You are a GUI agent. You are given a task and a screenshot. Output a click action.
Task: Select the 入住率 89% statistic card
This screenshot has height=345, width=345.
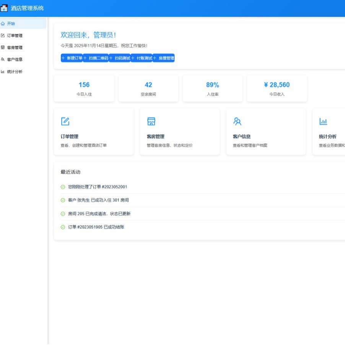coord(212,88)
